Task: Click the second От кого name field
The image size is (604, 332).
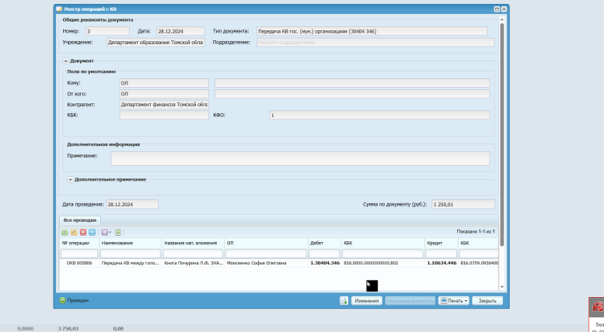Action: coord(352,94)
